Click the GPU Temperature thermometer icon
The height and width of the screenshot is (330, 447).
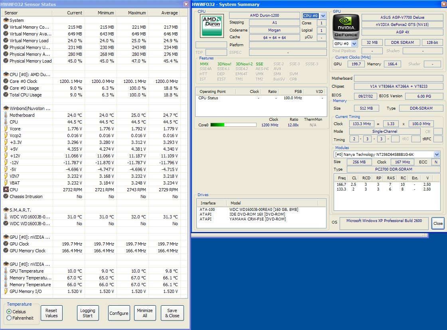[x=6, y=271]
